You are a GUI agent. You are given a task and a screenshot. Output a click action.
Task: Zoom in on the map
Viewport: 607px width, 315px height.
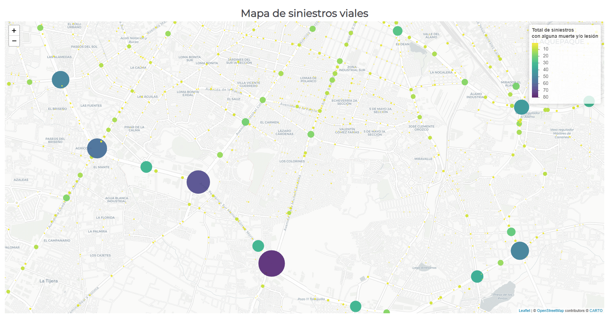click(x=14, y=31)
